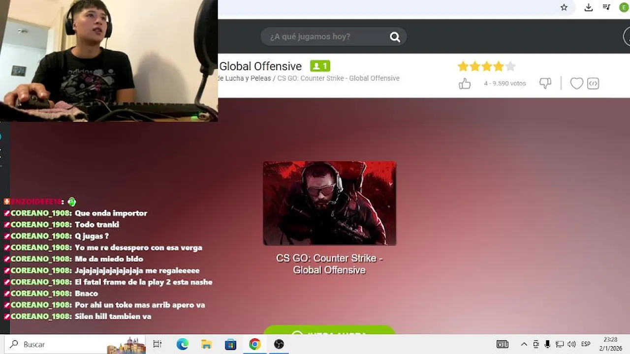The height and width of the screenshot is (354, 630).
Task: Bookmark this page with the star icon
Action: (x=564, y=7)
